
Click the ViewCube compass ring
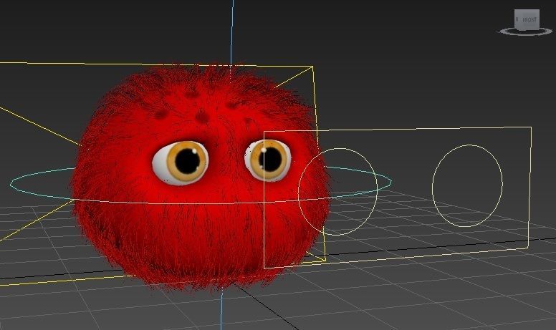pos(526,32)
